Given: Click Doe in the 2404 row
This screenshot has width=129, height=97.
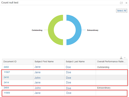Looking at the screenshot, I should pyautogui.click(x=69, y=88).
